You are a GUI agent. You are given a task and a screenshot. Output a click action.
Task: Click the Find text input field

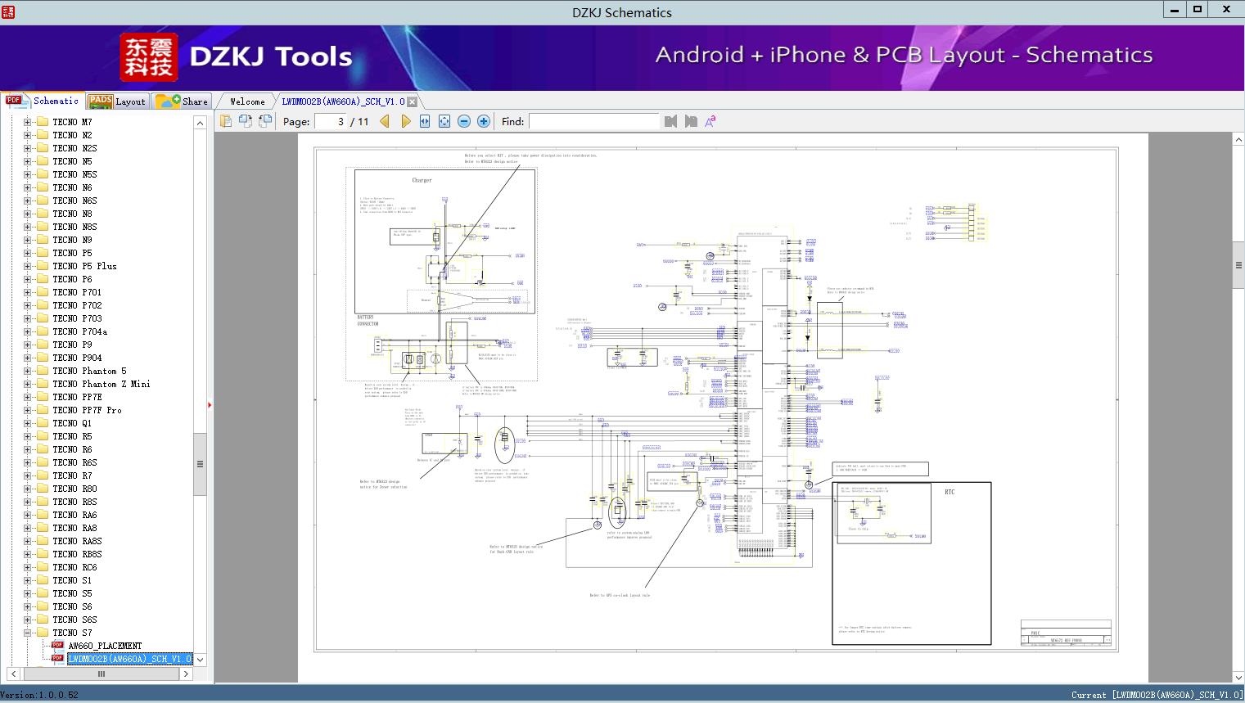pos(593,121)
